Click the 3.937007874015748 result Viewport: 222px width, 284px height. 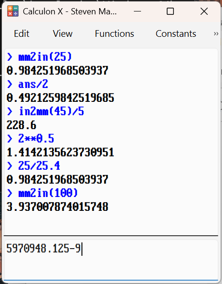(57, 207)
